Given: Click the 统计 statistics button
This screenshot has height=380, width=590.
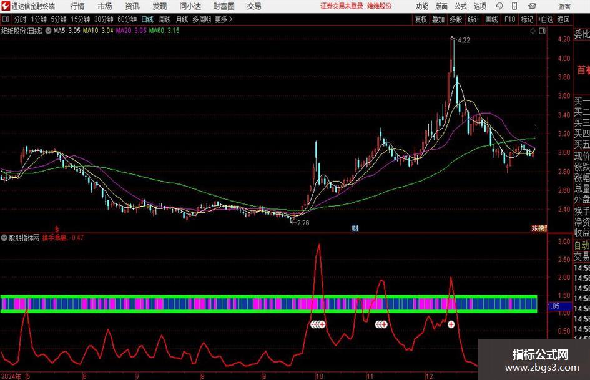Looking at the screenshot, I should [x=474, y=19].
